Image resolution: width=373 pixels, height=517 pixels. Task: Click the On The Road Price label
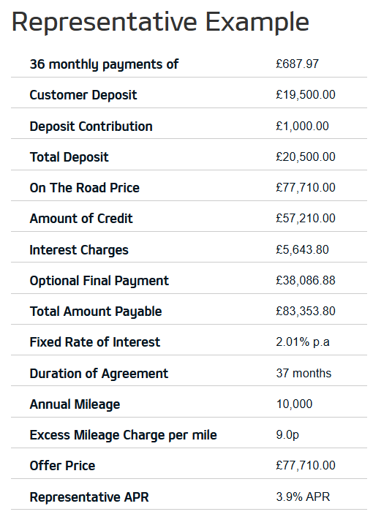84,188
